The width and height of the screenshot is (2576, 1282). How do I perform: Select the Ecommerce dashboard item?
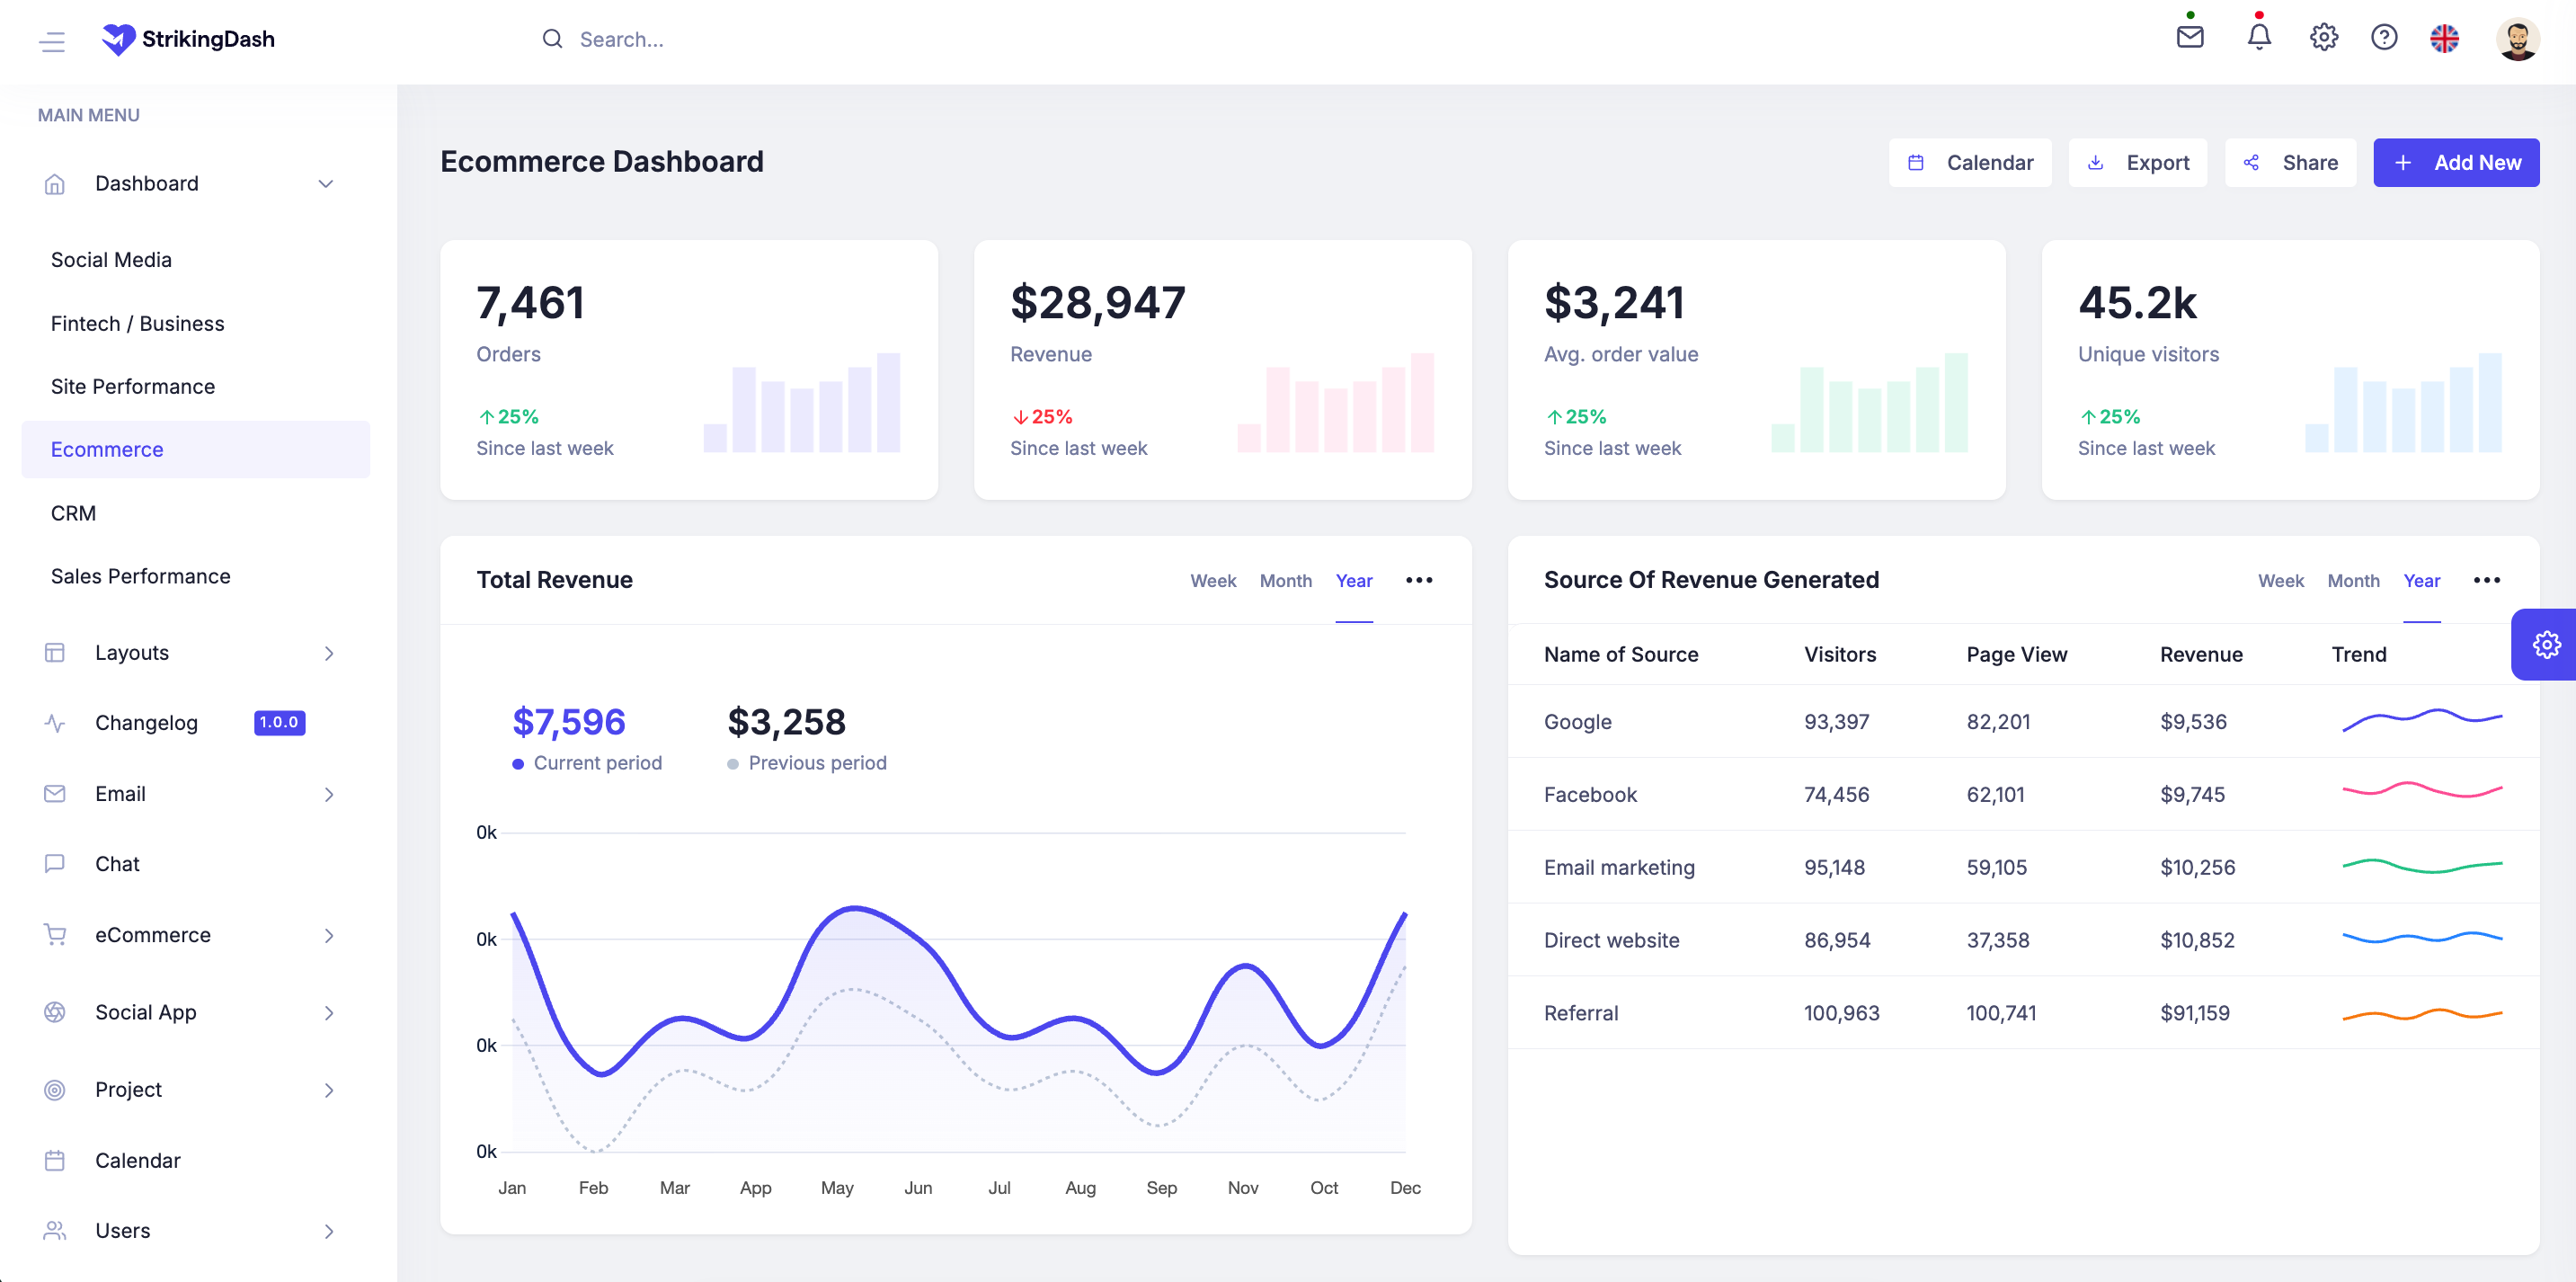pos(196,450)
